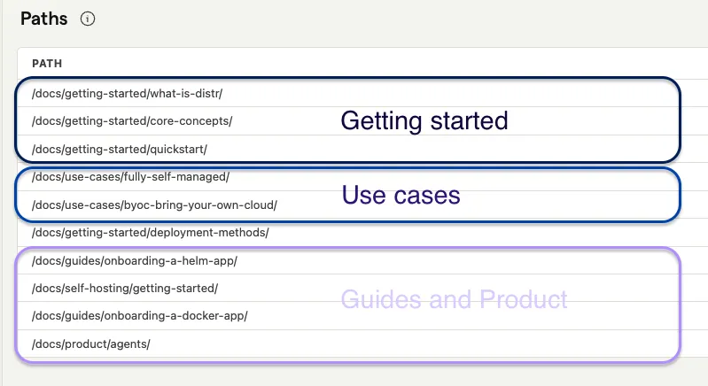This screenshot has height=386, width=708.
Task: Click the /docs/use-cases/fully-self-managed/ path
Action: (130, 177)
